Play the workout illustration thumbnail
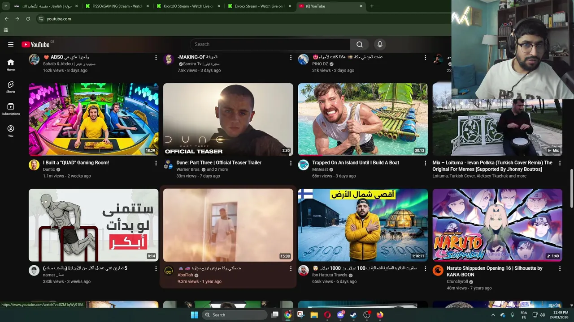 (x=94, y=225)
